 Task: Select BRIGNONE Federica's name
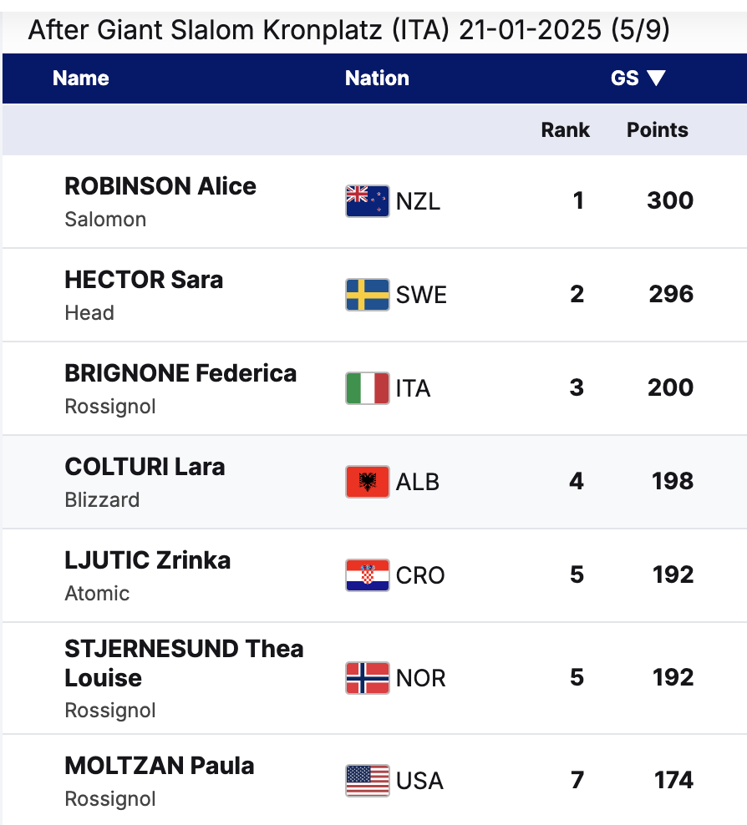pyautogui.click(x=180, y=373)
